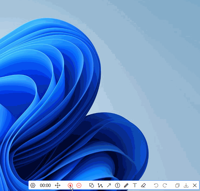Image resolution: width=200 pixels, height=191 pixels.
Task: Select the shapes drawing tool
Action: point(91,185)
